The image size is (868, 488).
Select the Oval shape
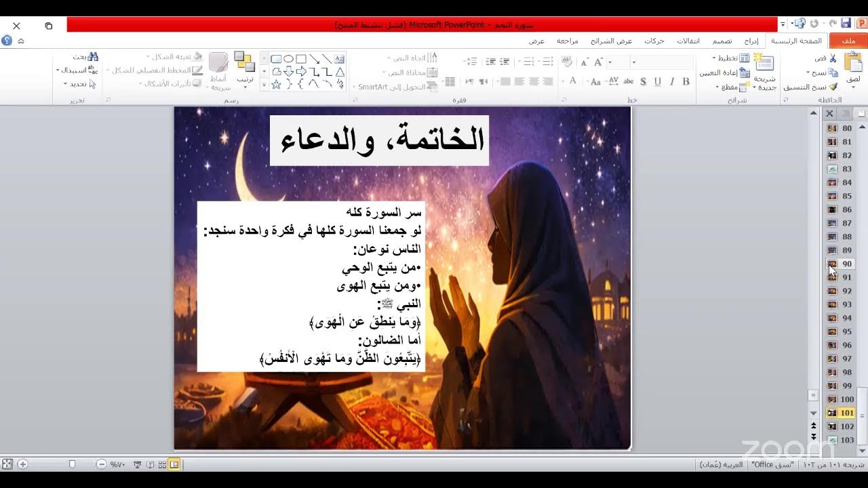point(288,59)
